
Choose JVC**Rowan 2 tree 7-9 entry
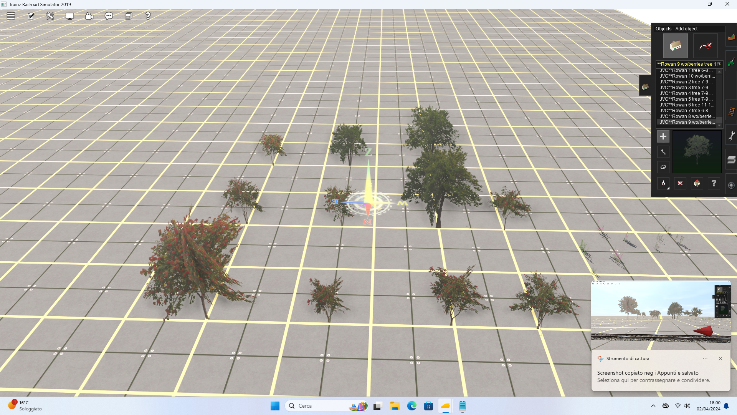[x=686, y=82]
